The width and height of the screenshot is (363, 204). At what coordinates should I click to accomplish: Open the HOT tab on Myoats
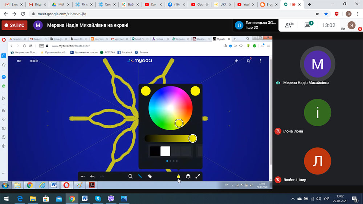19,61
